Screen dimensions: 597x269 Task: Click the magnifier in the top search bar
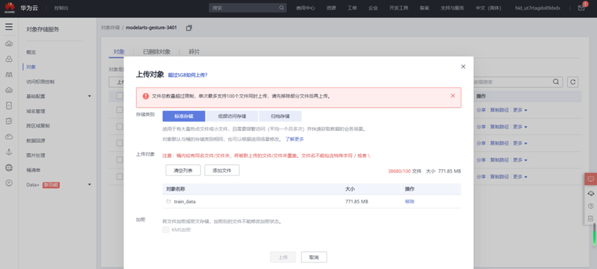tap(281, 8)
